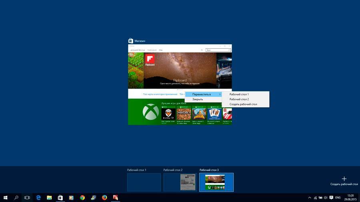Expand the hidden system tray icons
360x202 pixels.
click(x=309, y=198)
